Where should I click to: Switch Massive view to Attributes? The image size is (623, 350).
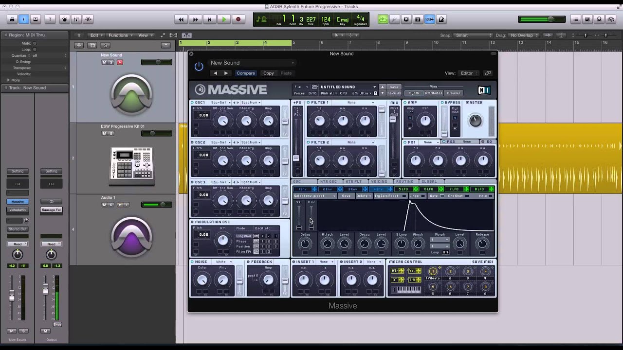(434, 93)
